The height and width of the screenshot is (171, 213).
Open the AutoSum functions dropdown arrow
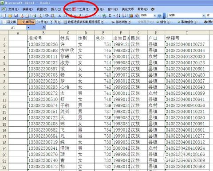click(114, 16)
